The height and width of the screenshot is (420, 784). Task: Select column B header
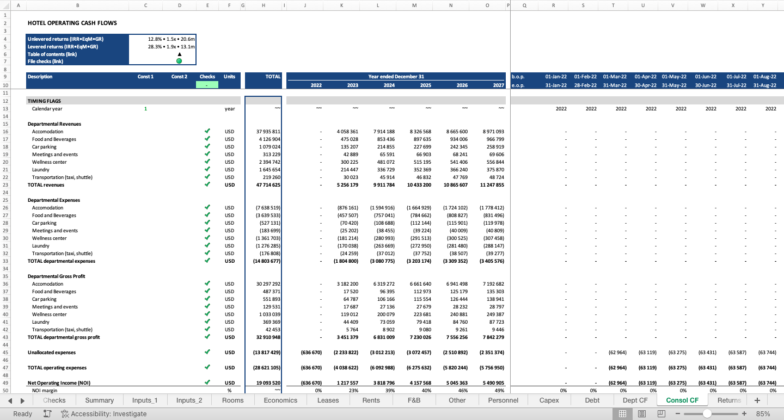77,5
